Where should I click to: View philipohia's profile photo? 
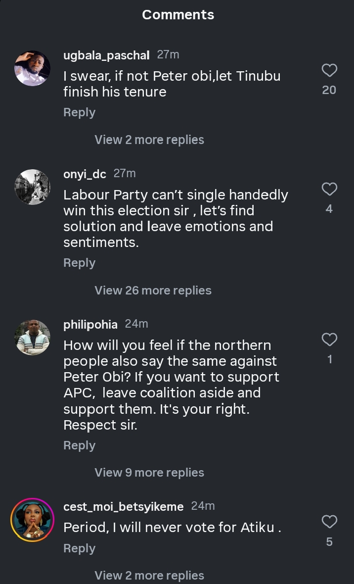tap(33, 337)
